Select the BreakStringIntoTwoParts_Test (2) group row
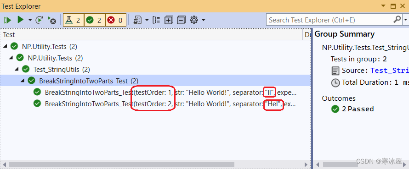Viewport: 409px width, 169px height. (155, 81)
